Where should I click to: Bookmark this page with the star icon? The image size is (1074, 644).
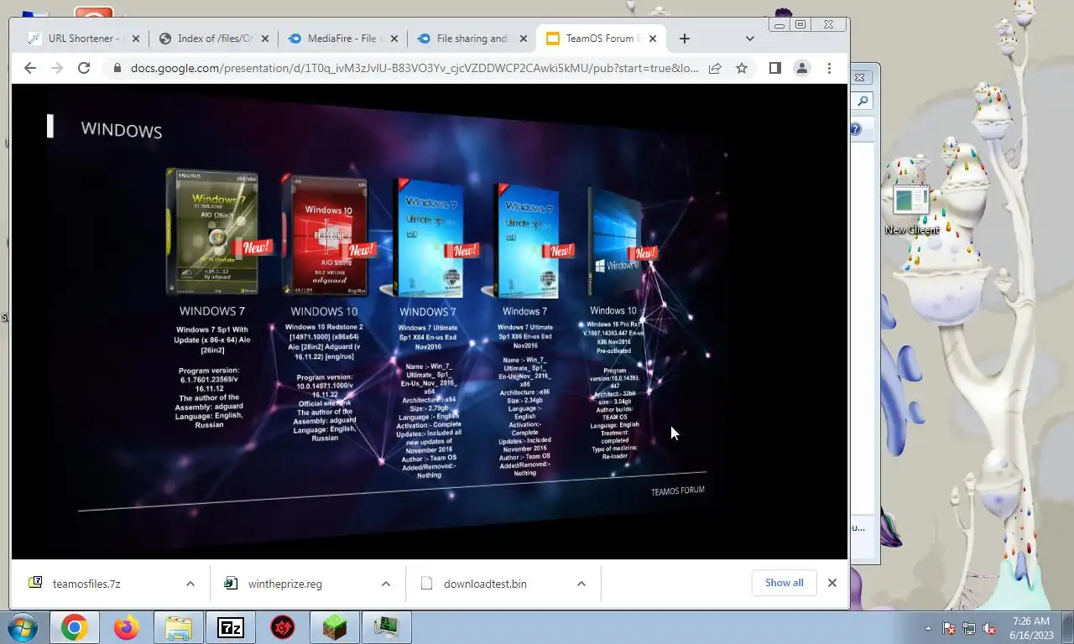pyautogui.click(x=742, y=69)
